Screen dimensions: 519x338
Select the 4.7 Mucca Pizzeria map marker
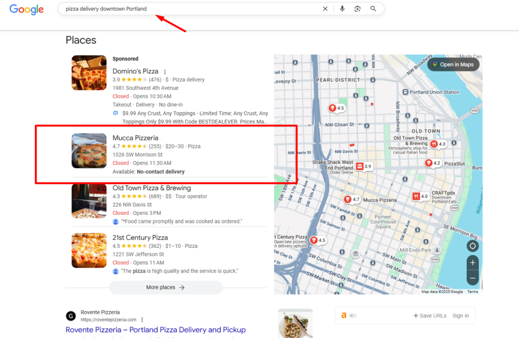pos(352,199)
